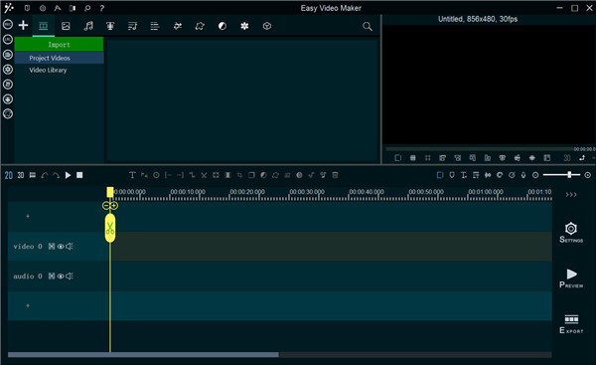Expand the >>> arrows beside timeline ruler

[x=571, y=195]
